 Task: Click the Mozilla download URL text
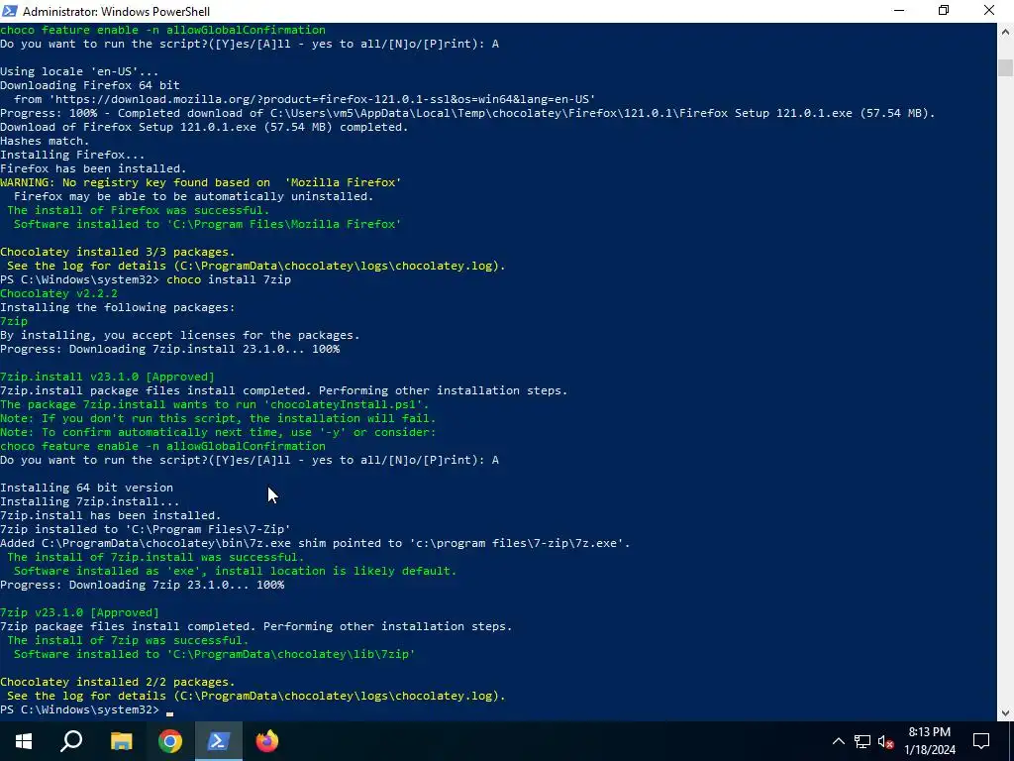click(322, 99)
